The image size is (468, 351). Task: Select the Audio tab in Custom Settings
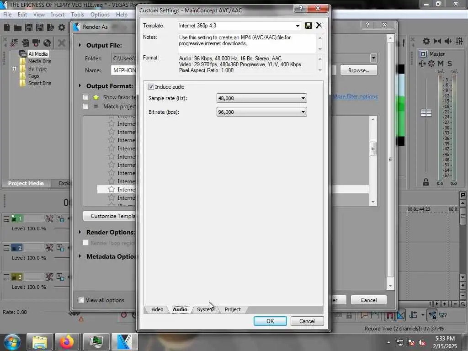pos(180,309)
